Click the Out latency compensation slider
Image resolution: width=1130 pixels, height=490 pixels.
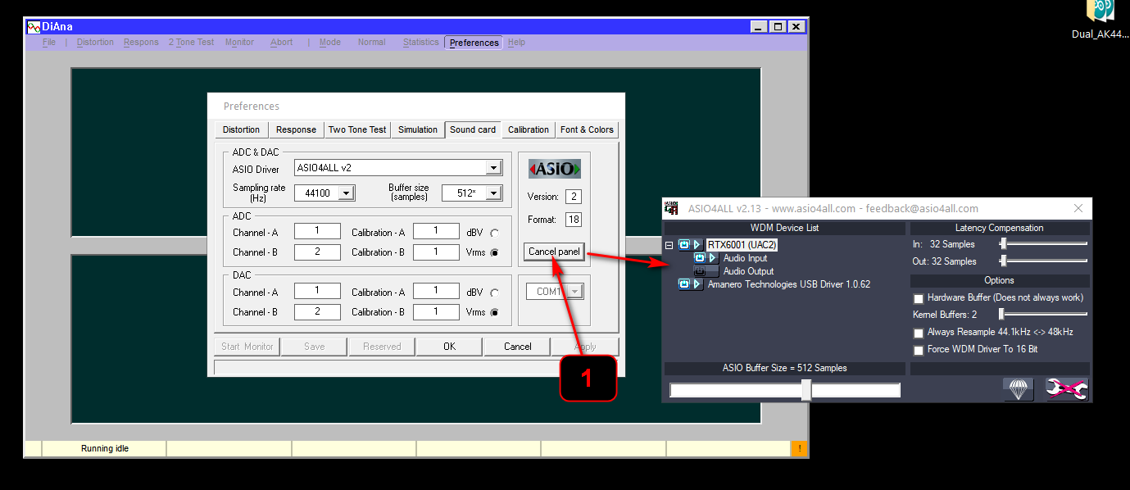click(1043, 261)
